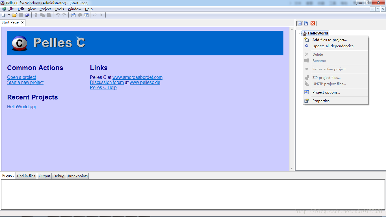Click the red X icon in project panel toolbar
The height and width of the screenshot is (217, 386).
pos(313,23)
